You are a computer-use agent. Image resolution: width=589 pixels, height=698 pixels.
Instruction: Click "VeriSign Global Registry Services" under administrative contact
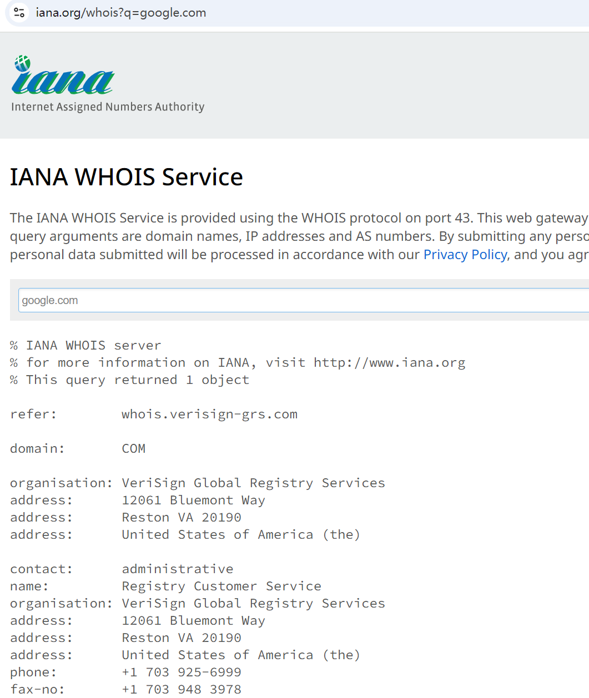[x=253, y=603]
